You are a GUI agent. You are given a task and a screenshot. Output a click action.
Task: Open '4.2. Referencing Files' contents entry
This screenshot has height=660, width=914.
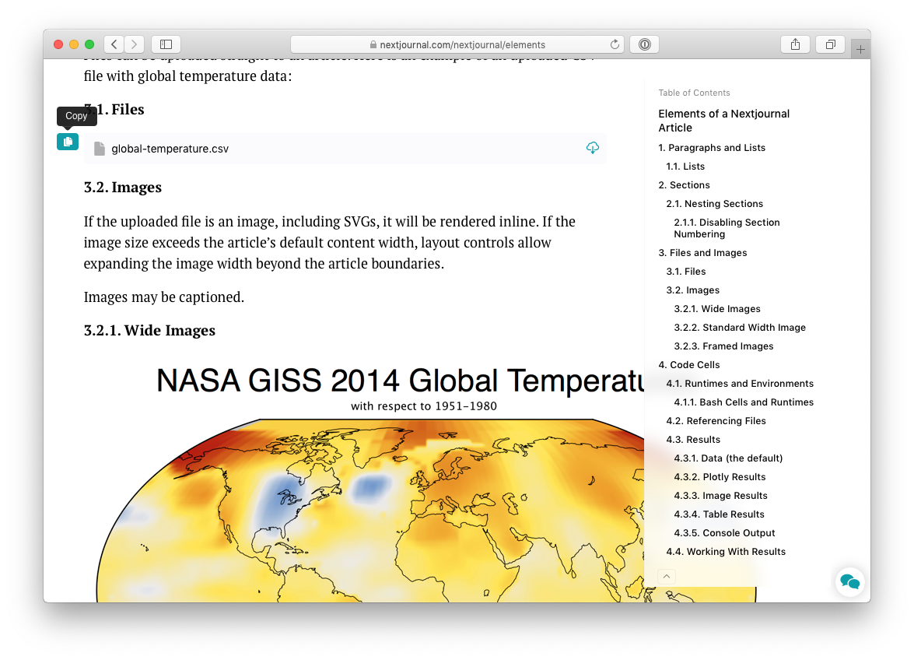(716, 420)
